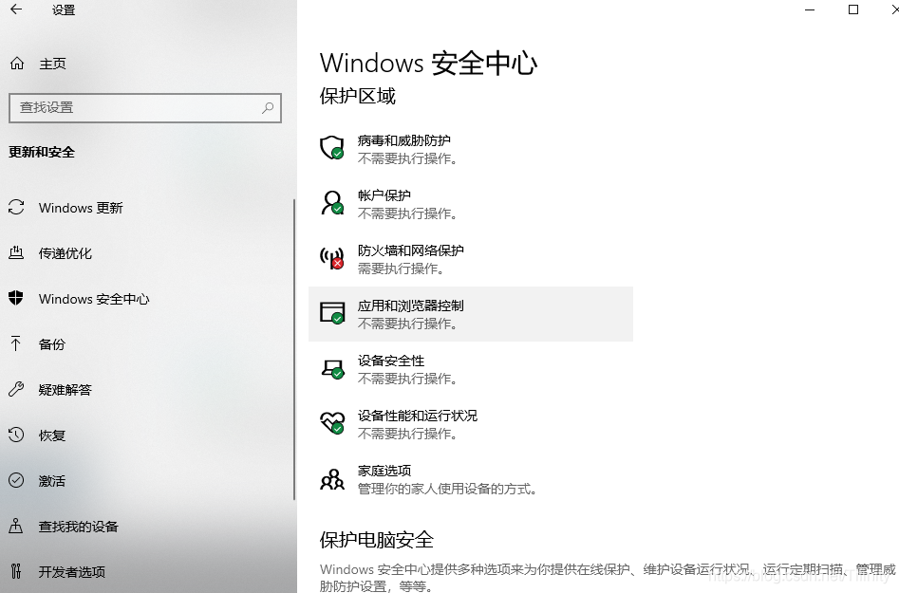899x593 pixels.
Task: Click the sidebar vertical scrollbar
Action: [x=294, y=349]
